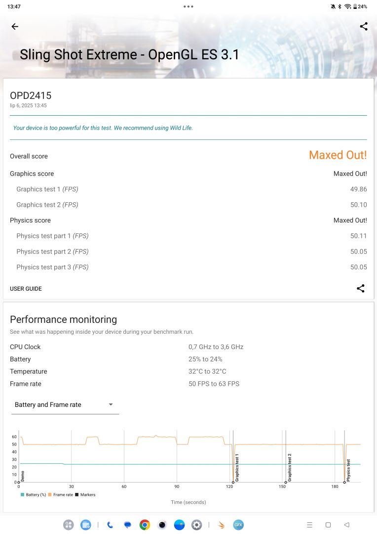Tap the OPD2415 device name
Screen dimensions: 377x534
31,96
